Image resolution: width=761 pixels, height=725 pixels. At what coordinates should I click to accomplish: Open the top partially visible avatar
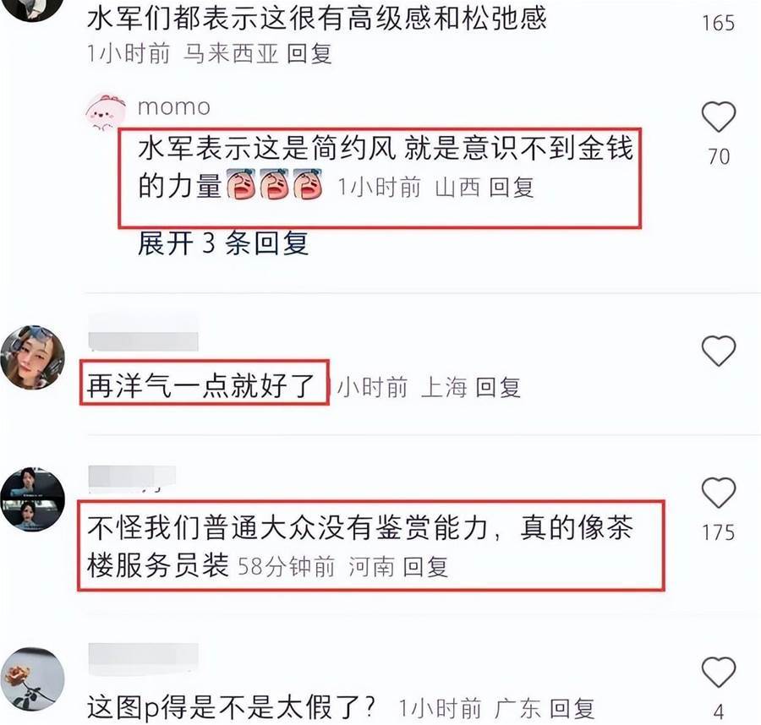coord(32,9)
